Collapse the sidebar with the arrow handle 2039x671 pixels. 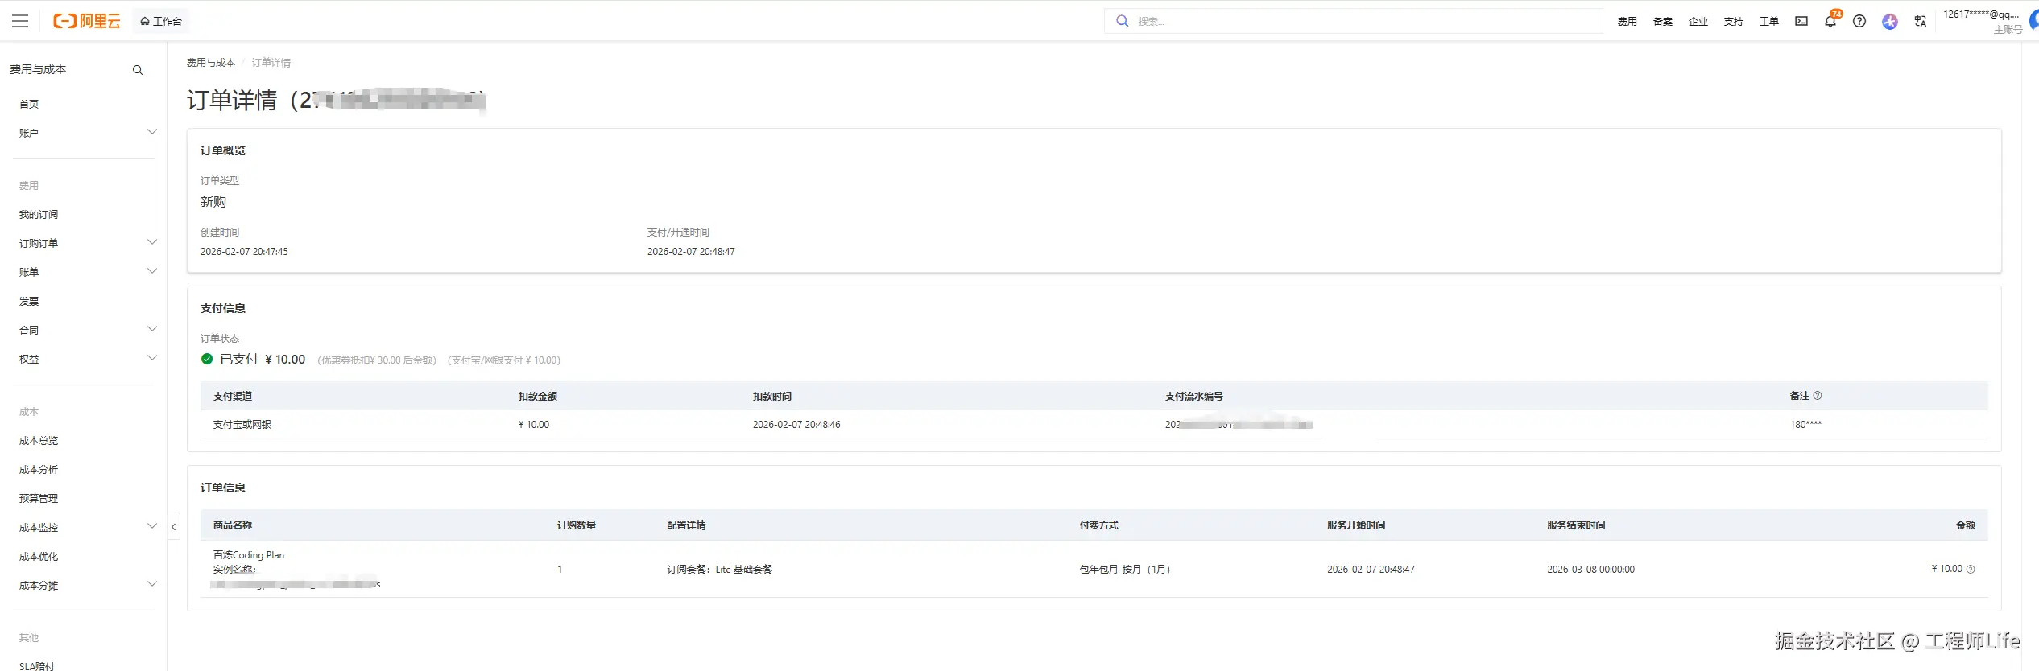pyautogui.click(x=173, y=527)
